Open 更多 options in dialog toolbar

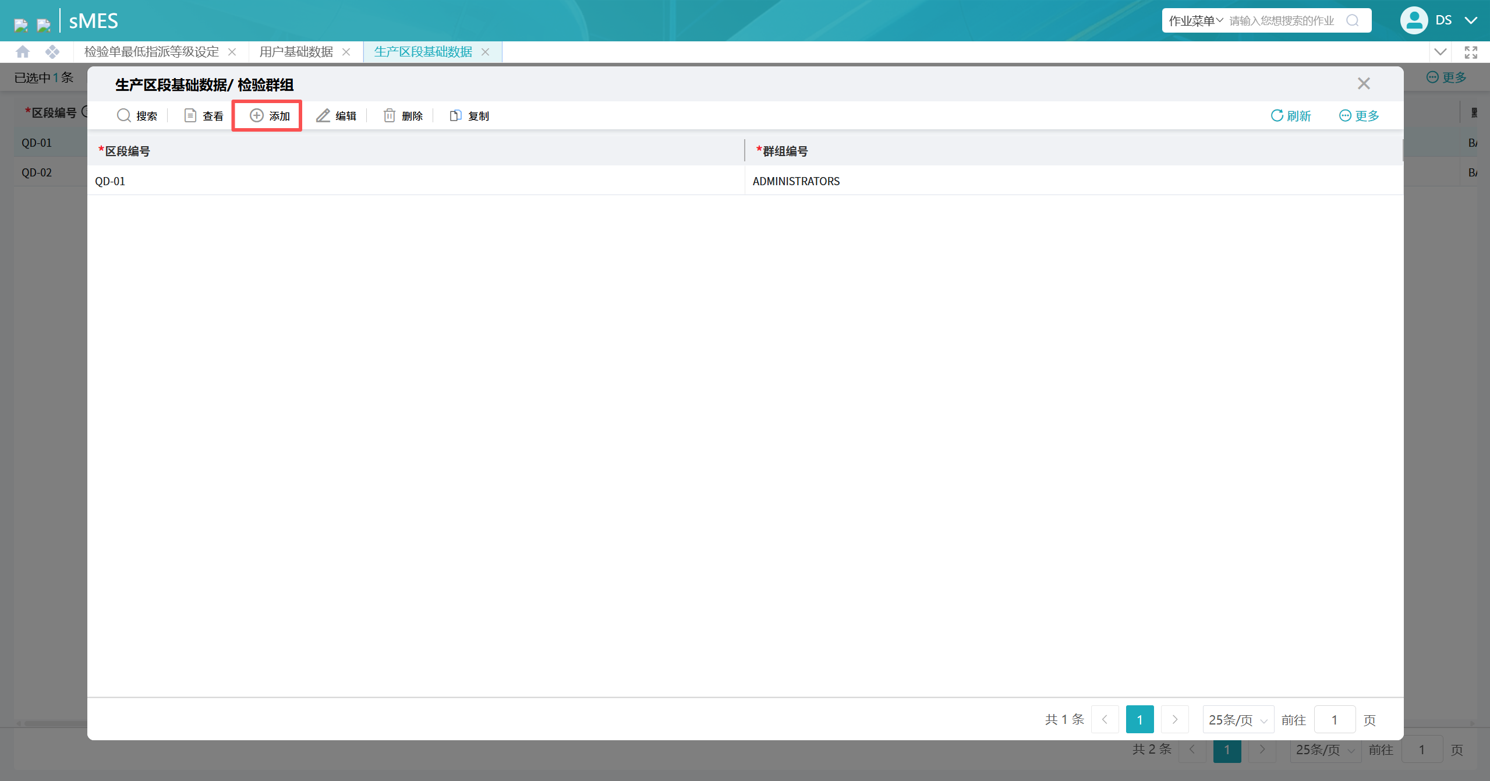click(x=1359, y=115)
